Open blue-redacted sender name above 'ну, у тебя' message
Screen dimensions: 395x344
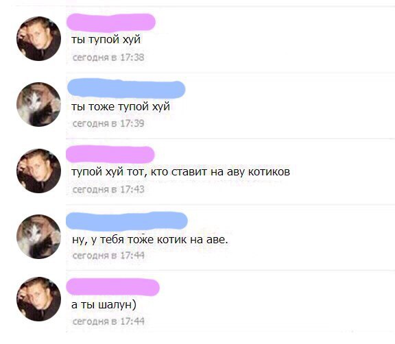[127, 221]
